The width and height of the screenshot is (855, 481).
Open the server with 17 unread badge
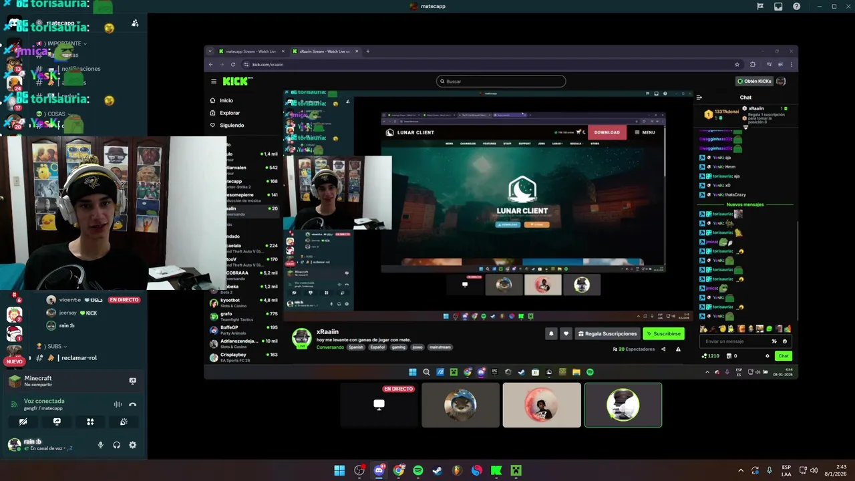[14, 103]
